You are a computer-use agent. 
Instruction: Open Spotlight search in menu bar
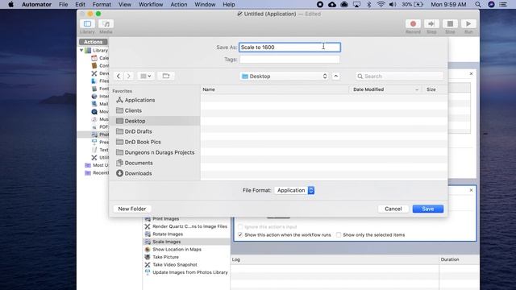pos(478,5)
